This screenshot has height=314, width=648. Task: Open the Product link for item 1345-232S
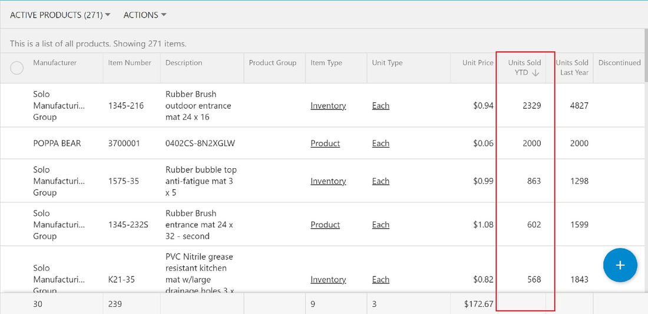(x=325, y=225)
